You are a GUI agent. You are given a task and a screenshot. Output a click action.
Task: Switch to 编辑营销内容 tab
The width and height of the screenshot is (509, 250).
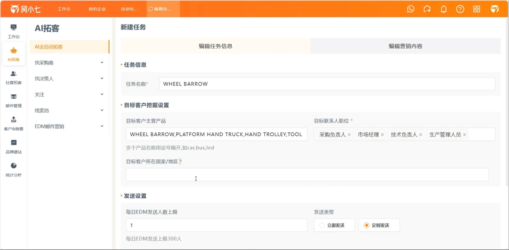(x=405, y=46)
